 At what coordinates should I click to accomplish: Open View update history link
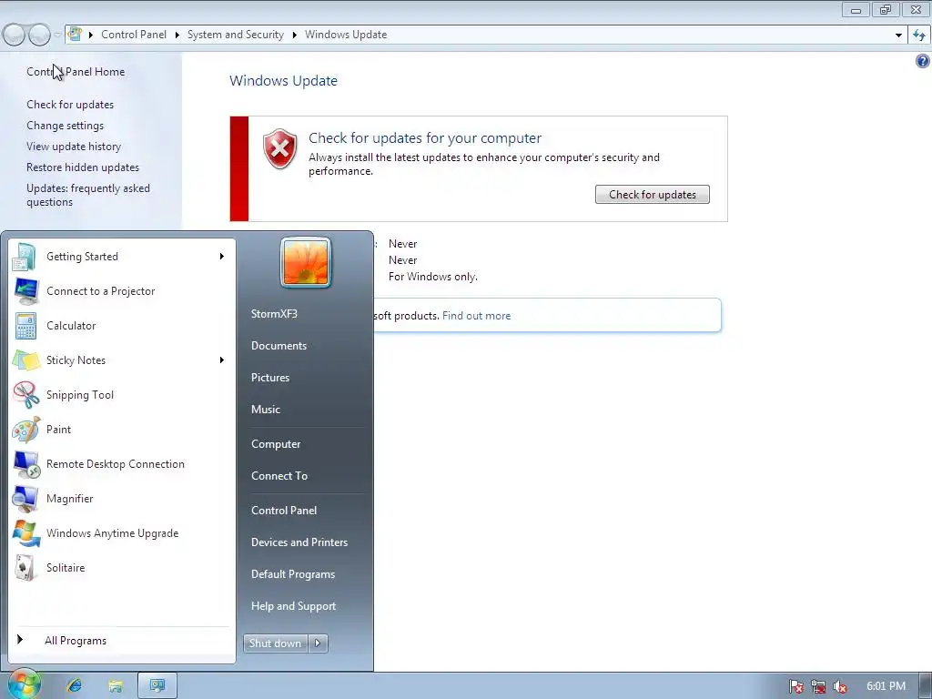74,147
